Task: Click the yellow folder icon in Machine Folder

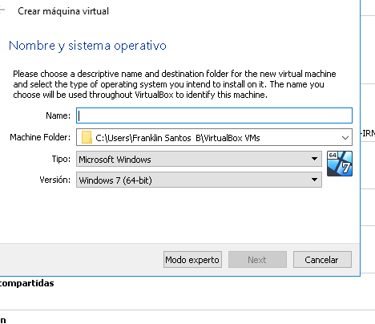Action: pos(87,137)
